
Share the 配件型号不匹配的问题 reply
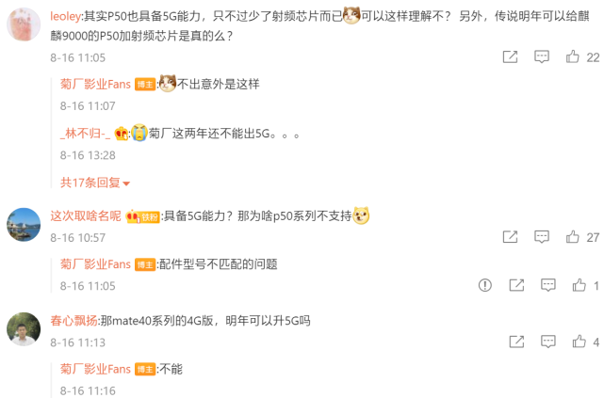coord(516,285)
